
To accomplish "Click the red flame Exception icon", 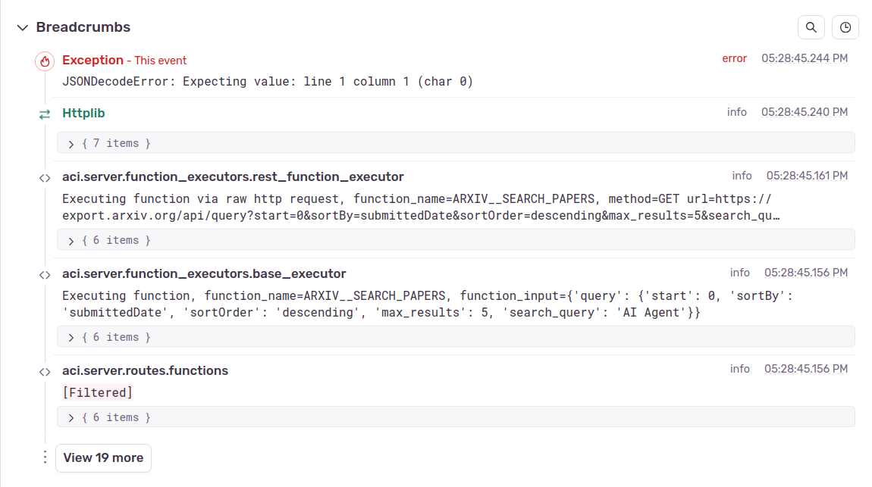I will click(45, 61).
